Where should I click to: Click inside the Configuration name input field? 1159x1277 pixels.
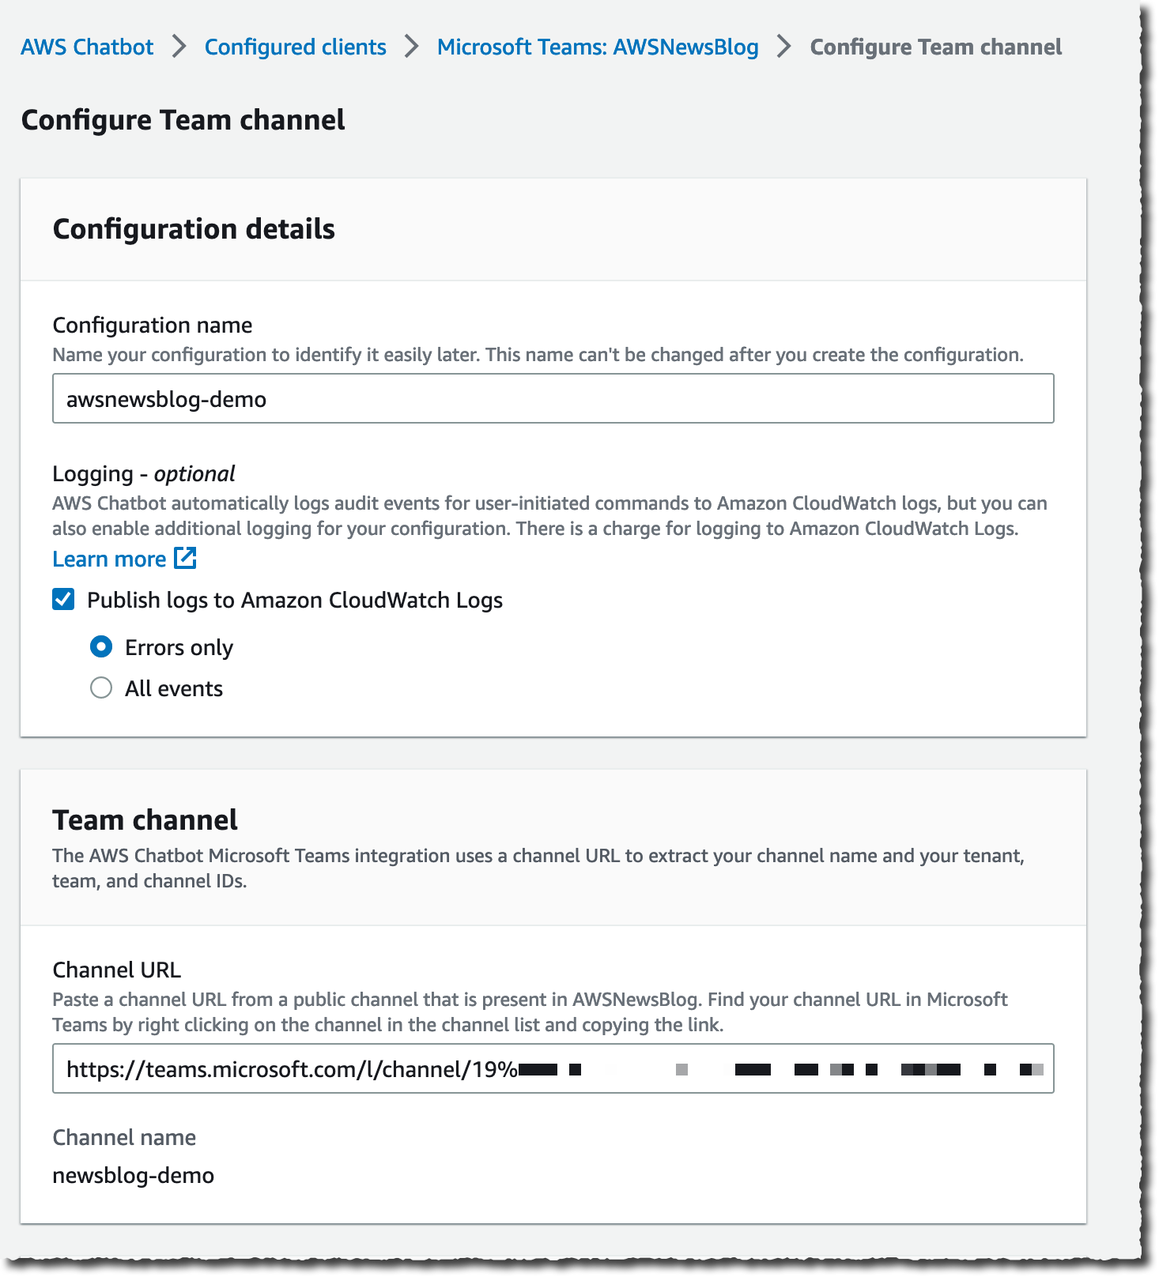[x=552, y=398]
